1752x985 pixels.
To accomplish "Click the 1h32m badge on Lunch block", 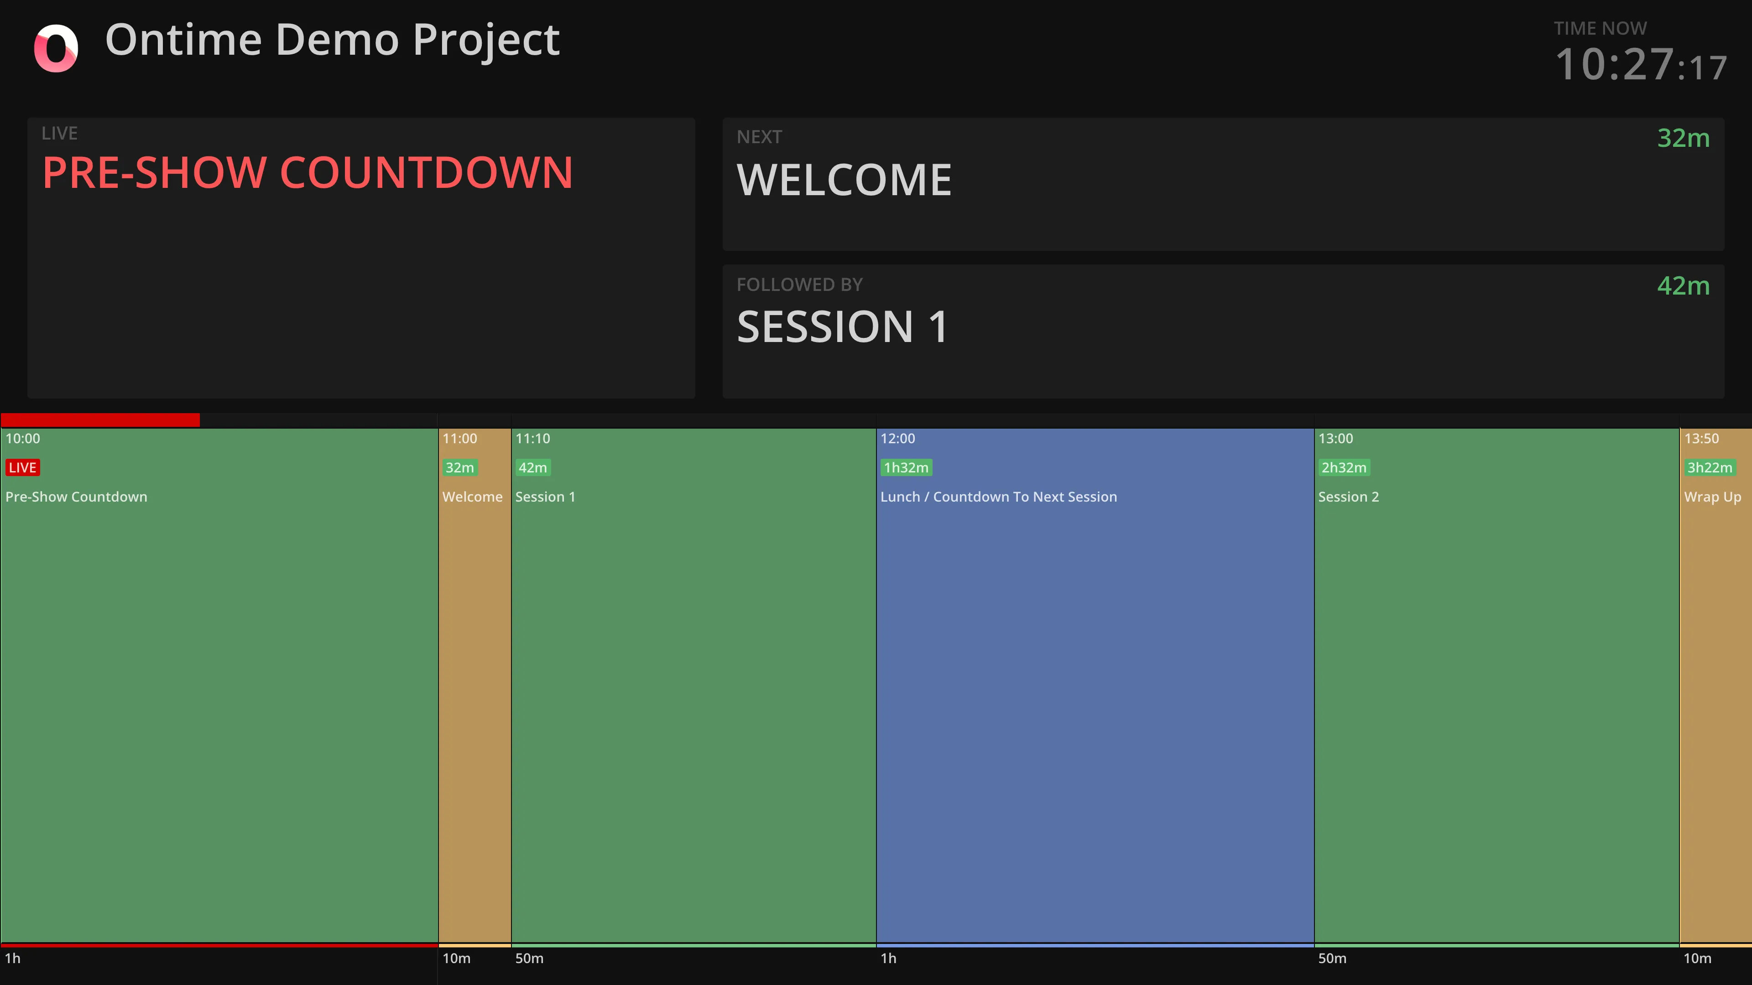I will coord(906,468).
